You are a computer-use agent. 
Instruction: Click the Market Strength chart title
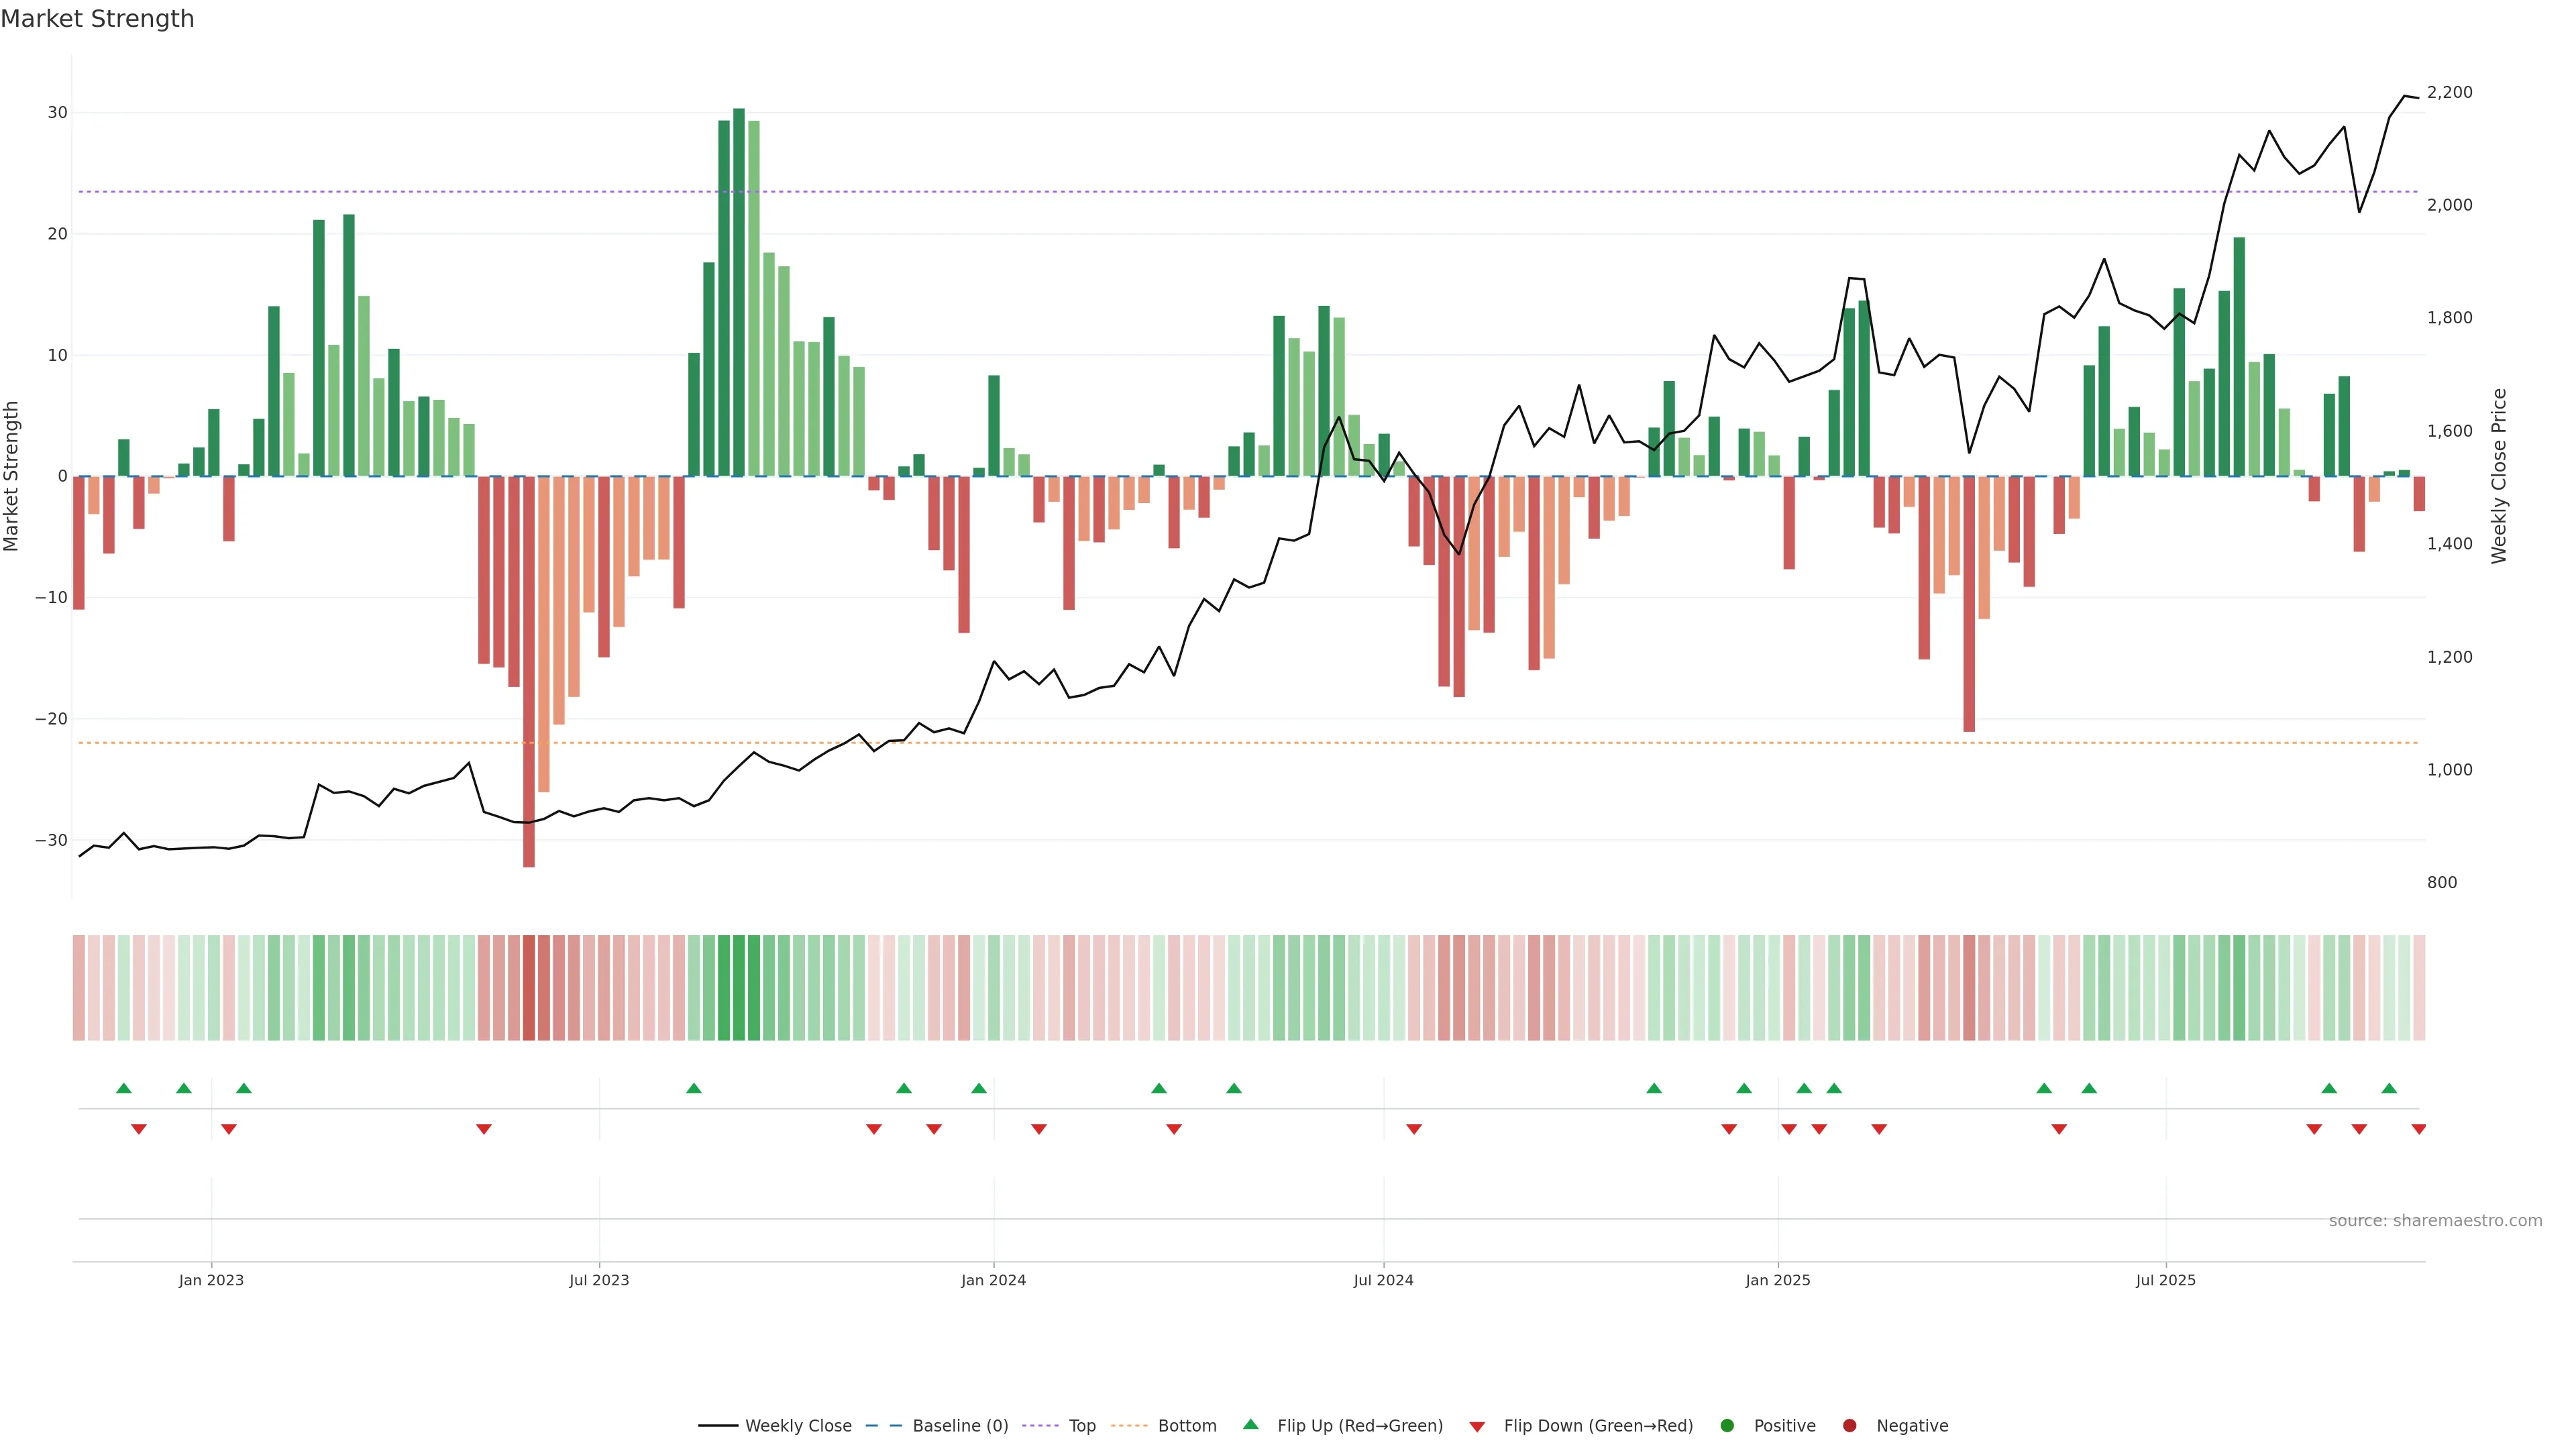click(97, 19)
